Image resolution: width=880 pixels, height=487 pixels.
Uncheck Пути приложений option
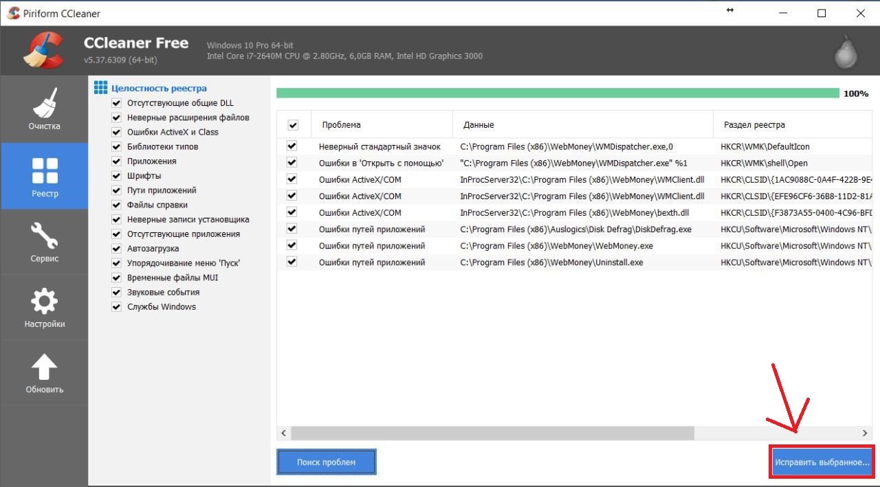116,190
